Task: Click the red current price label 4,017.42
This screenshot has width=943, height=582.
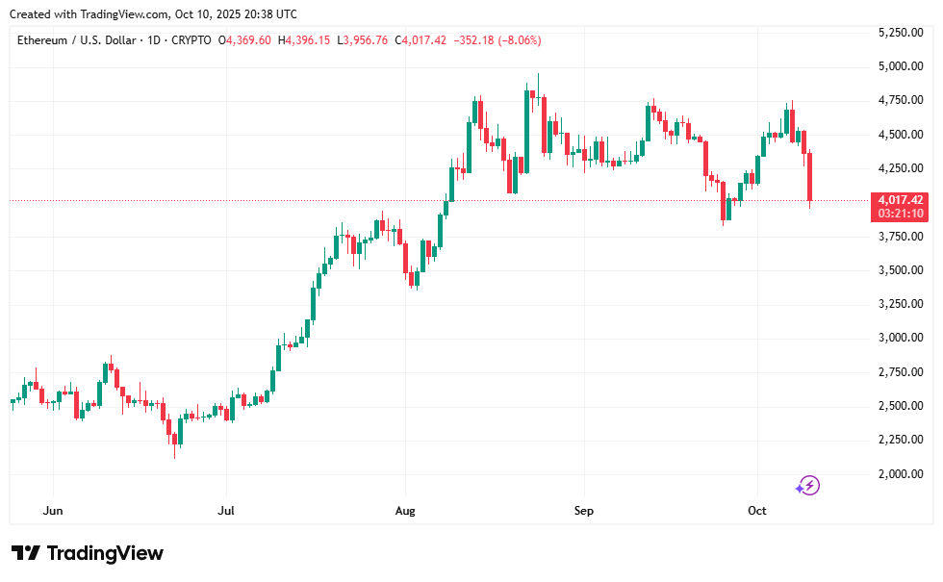Action: click(x=900, y=200)
